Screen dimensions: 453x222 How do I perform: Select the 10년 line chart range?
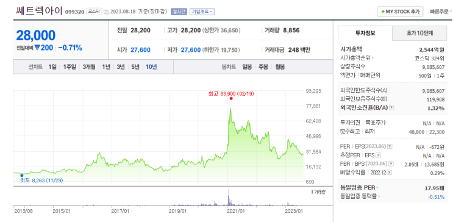pyautogui.click(x=151, y=66)
